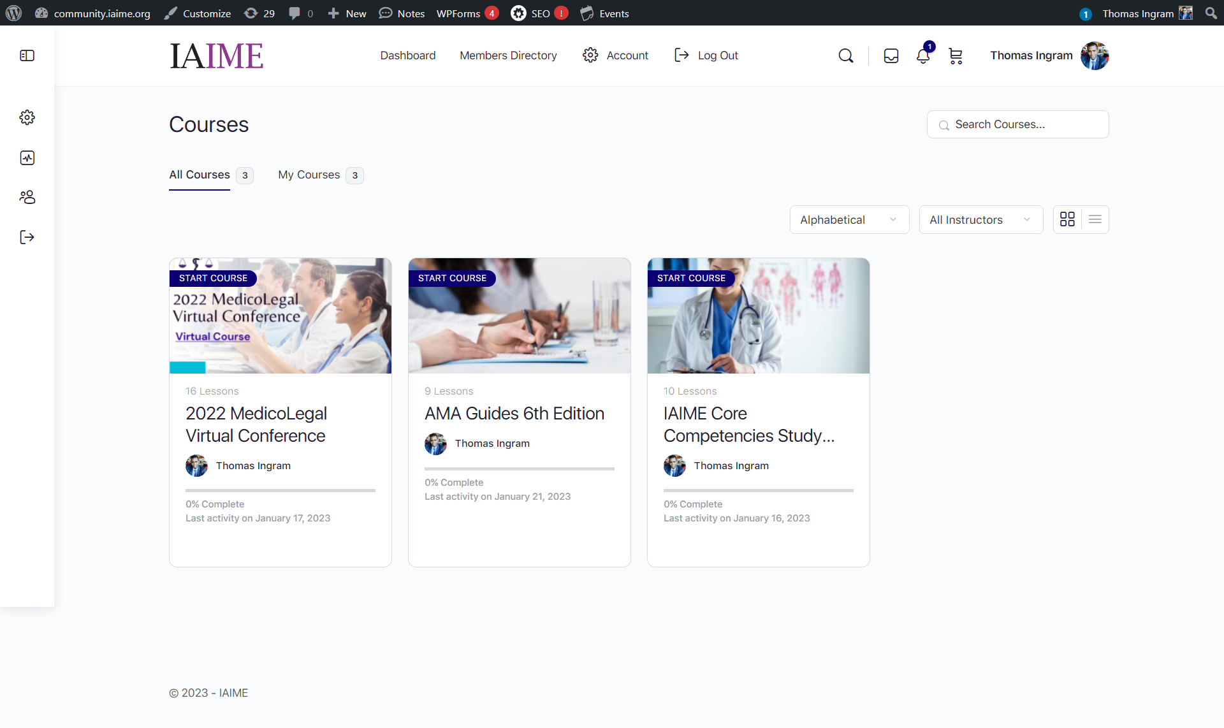Screen dimensions: 1224x728
Task: Click Thomas Ingram header avatar
Action: point(1095,56)
